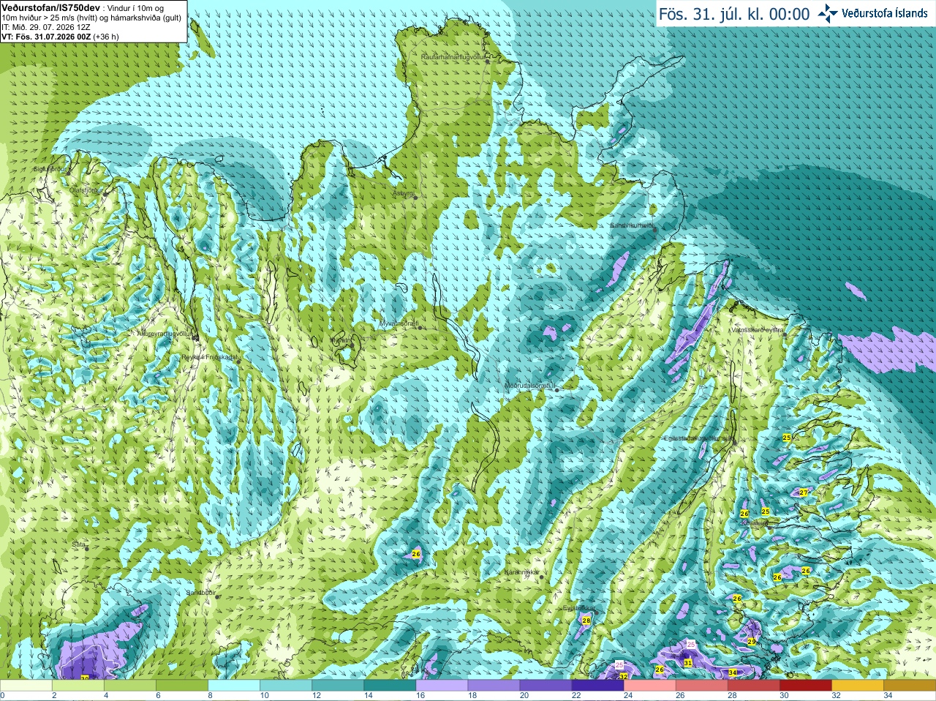Click the date header Fös. 31. júl. kl. 00:00
The image size is (936, 701).
point(734,14)
